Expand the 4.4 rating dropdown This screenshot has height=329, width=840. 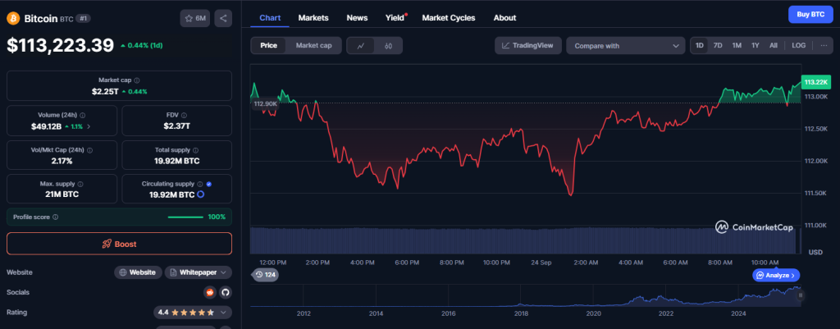(193, 313)
